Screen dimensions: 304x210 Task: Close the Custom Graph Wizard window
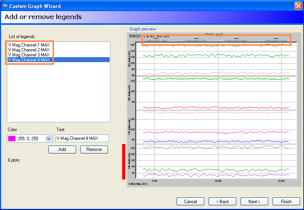(x=298, y=6)
